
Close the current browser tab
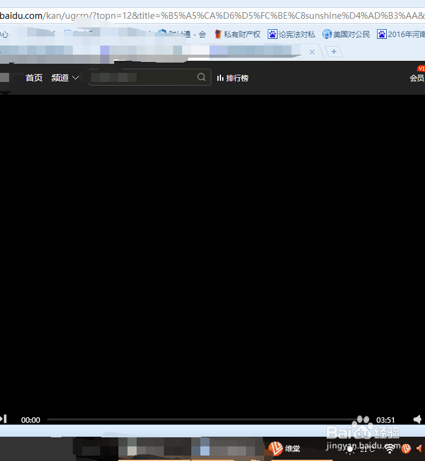[x=312, y=52]
